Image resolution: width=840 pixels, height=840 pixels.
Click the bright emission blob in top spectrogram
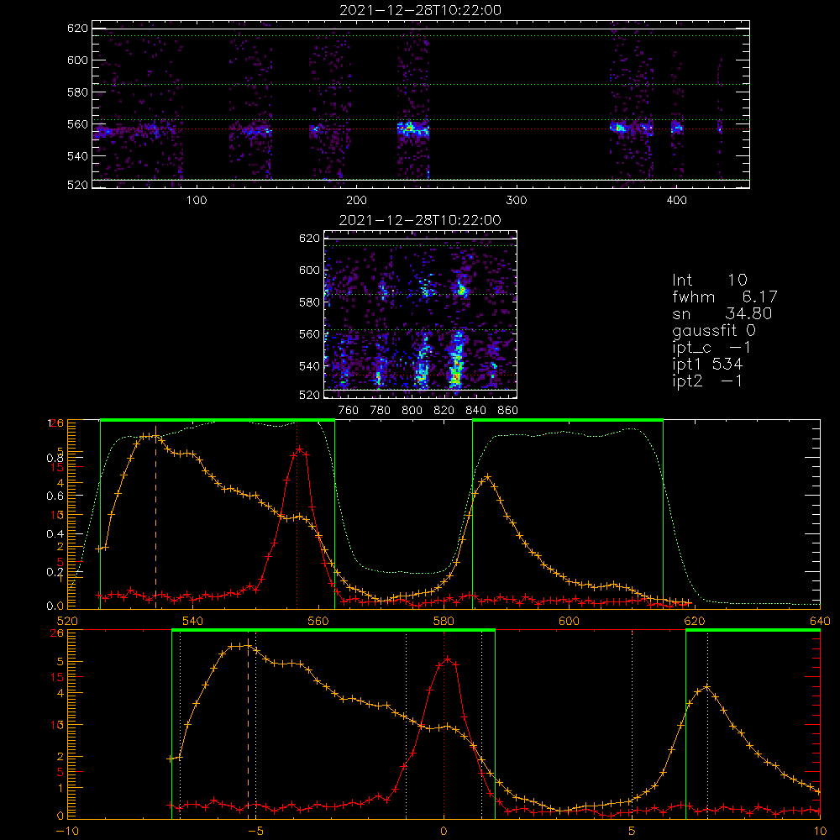click(x=411, y=129)
